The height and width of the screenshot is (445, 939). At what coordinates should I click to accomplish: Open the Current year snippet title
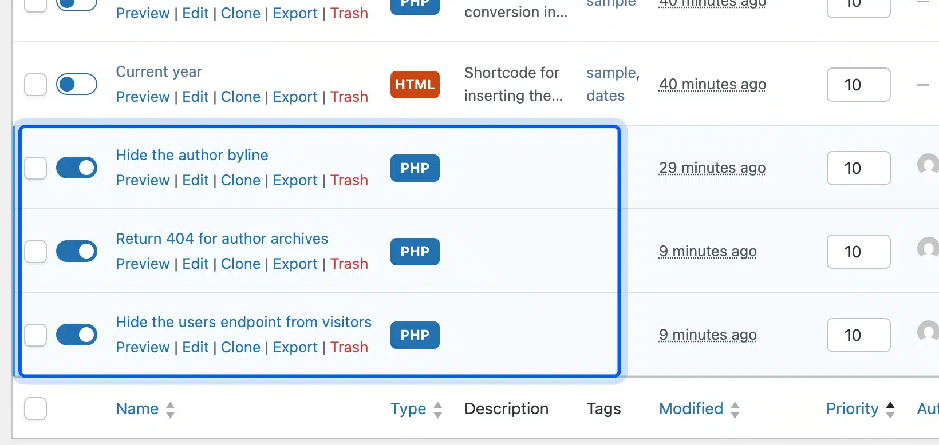tap(159, 71)
